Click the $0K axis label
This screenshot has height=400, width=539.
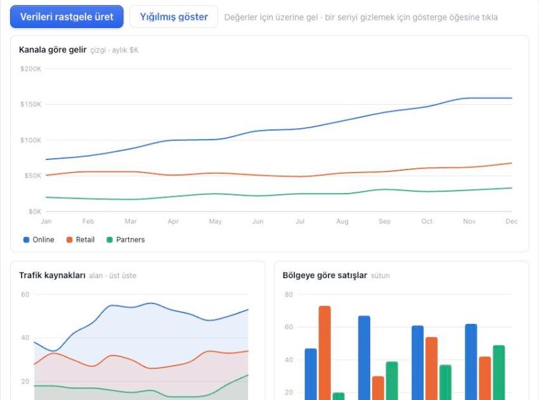click(x=35, y=211)
